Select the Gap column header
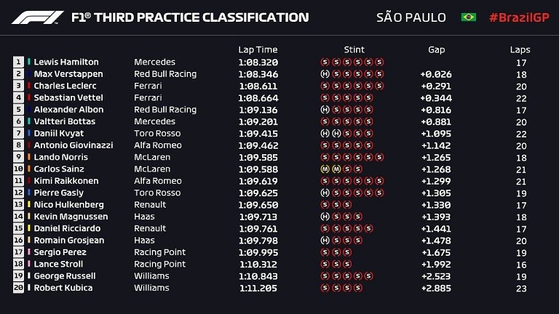Image resolution: width=559 pixels, height=314 pixels. 437,50
